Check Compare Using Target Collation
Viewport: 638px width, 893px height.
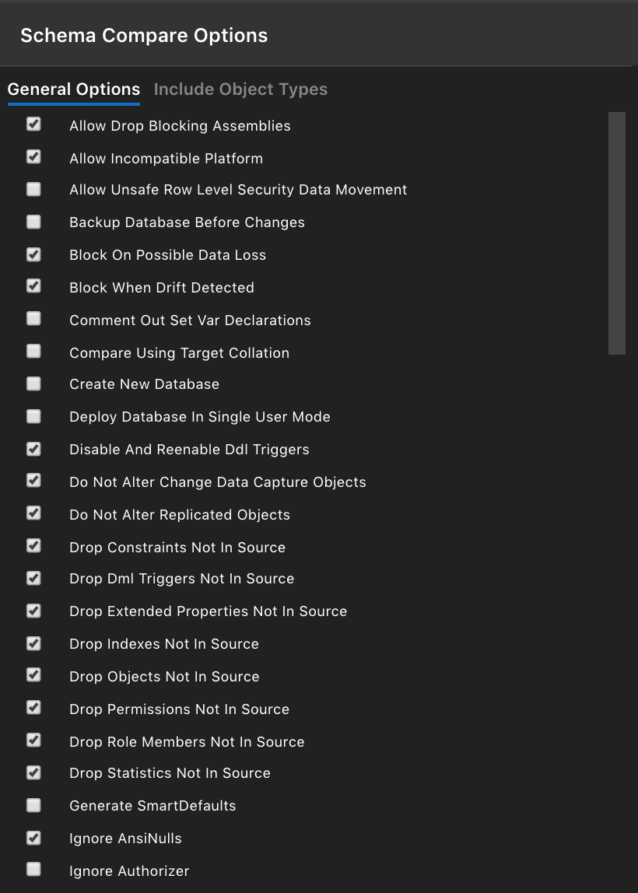point(33,351)
